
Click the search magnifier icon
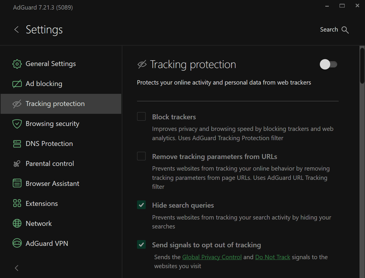(345, 30)
